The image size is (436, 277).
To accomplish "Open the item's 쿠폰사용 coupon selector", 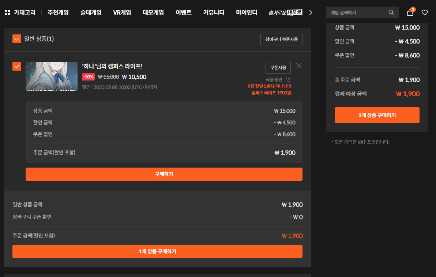I will [x=278, y=68].
